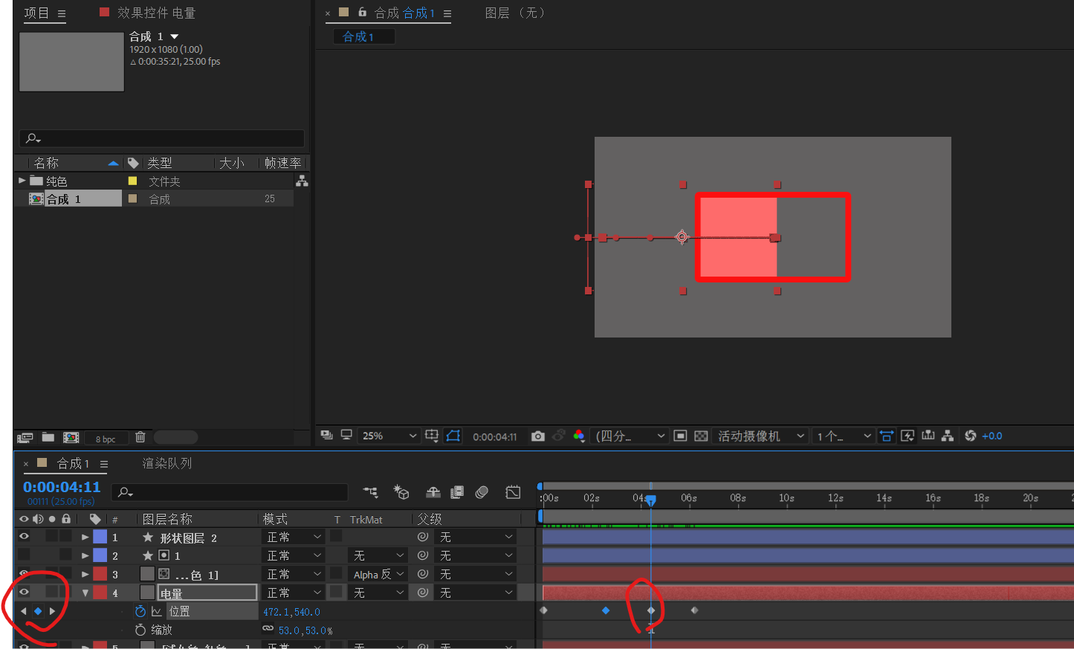Toggle the Always Preview This View icon

pyautogui.click(x=326, y=435)
